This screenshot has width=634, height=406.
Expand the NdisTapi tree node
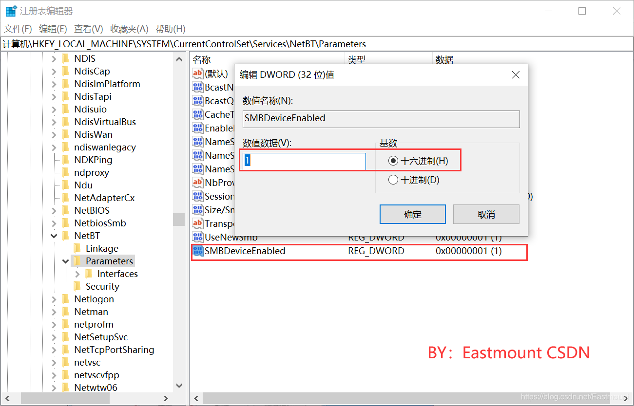point(54,96)
